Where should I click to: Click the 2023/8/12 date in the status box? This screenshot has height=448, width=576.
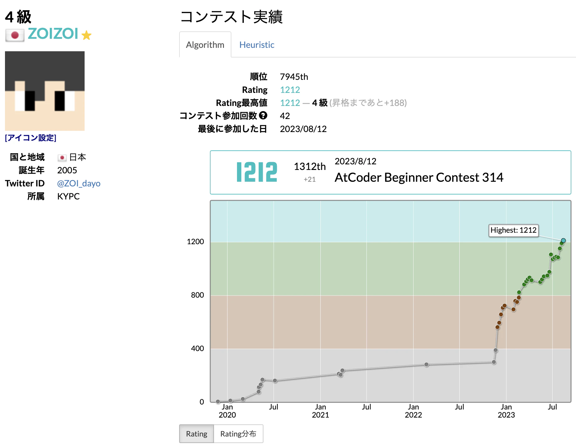click(355, 161)
